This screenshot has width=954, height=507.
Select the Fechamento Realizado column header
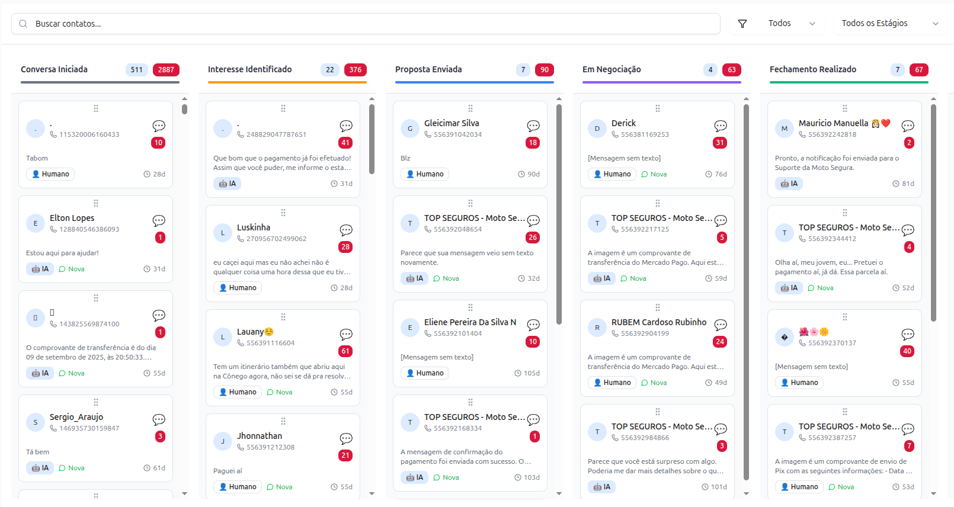point(813,69)
